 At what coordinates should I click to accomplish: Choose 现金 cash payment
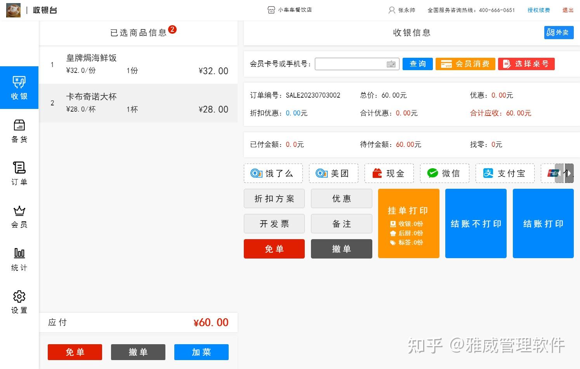point(389,173)
